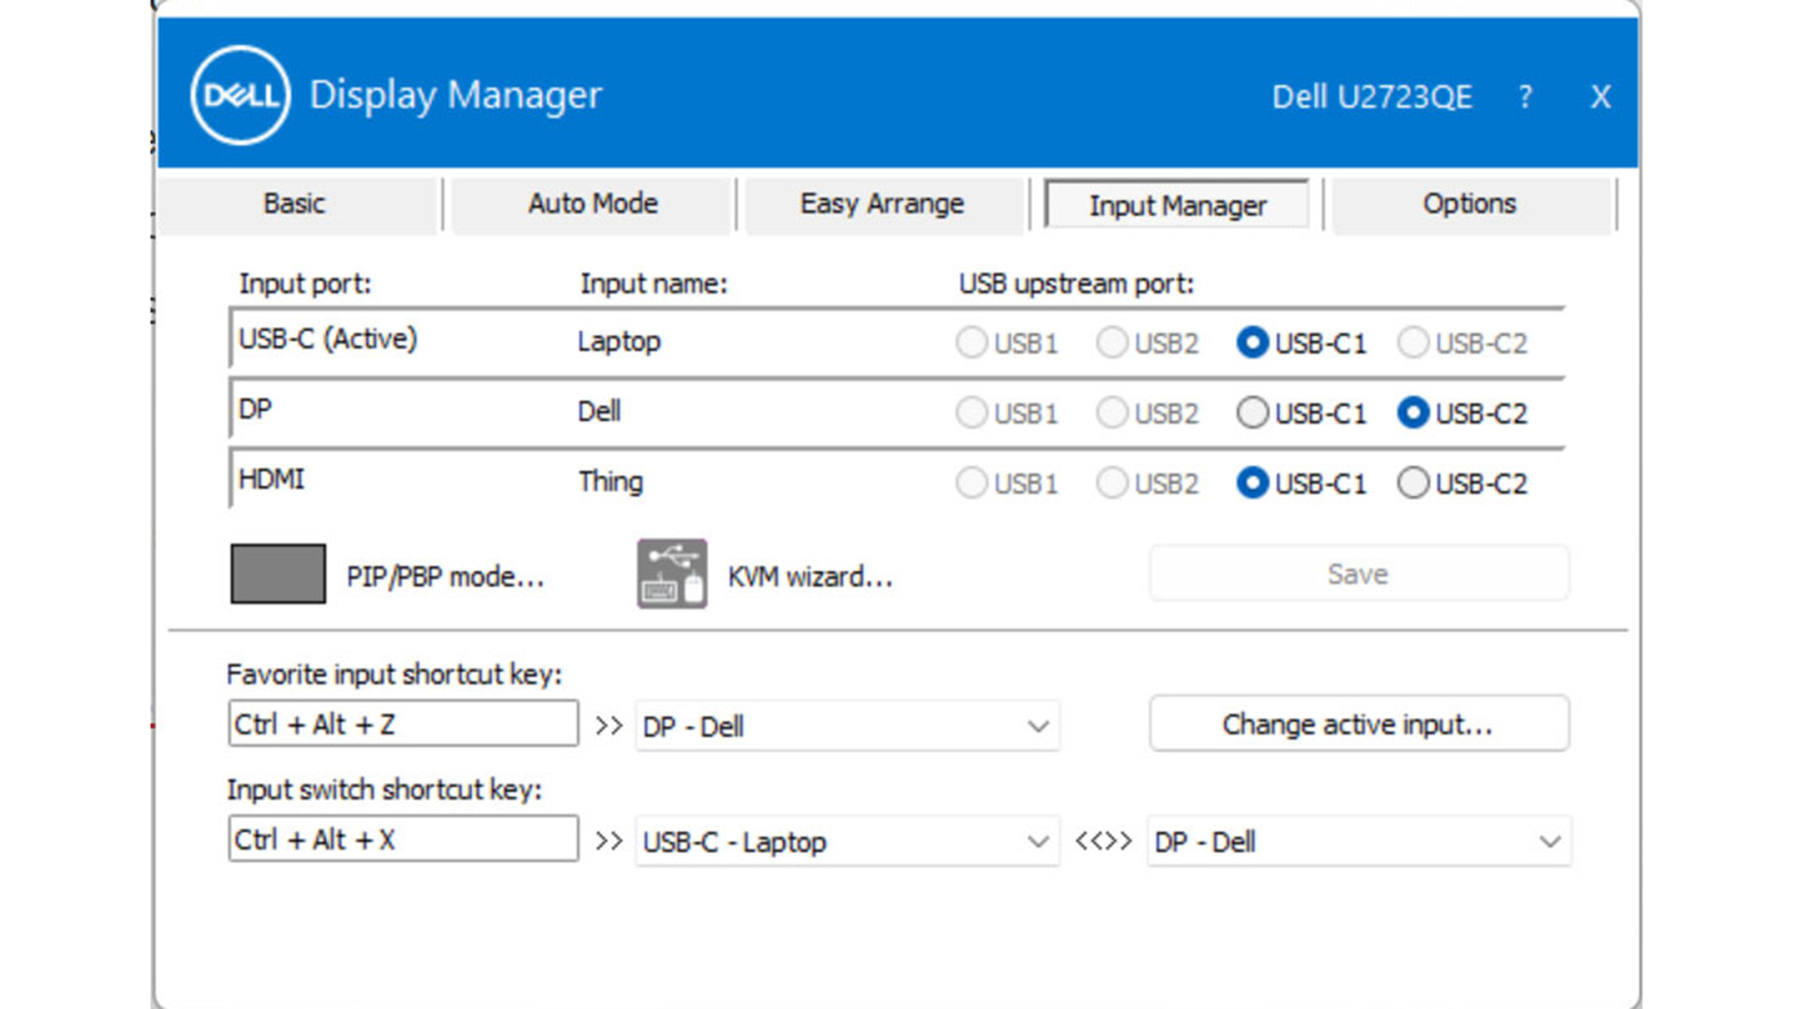Select USB1 for the HDMI Thing row
This screenshot has height=1009, width=1793.
click(x=1007, y=483)
